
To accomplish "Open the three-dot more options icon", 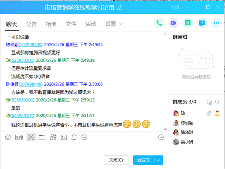I will coord(216,23).
